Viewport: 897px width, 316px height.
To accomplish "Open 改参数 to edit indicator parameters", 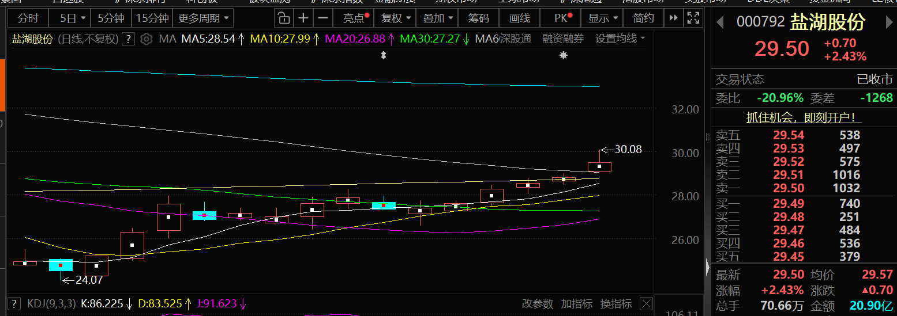I will [538, 303].
